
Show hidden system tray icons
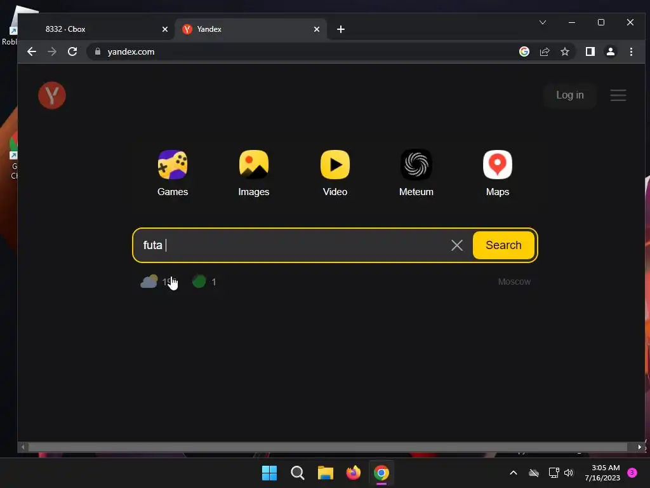point(513,473)
